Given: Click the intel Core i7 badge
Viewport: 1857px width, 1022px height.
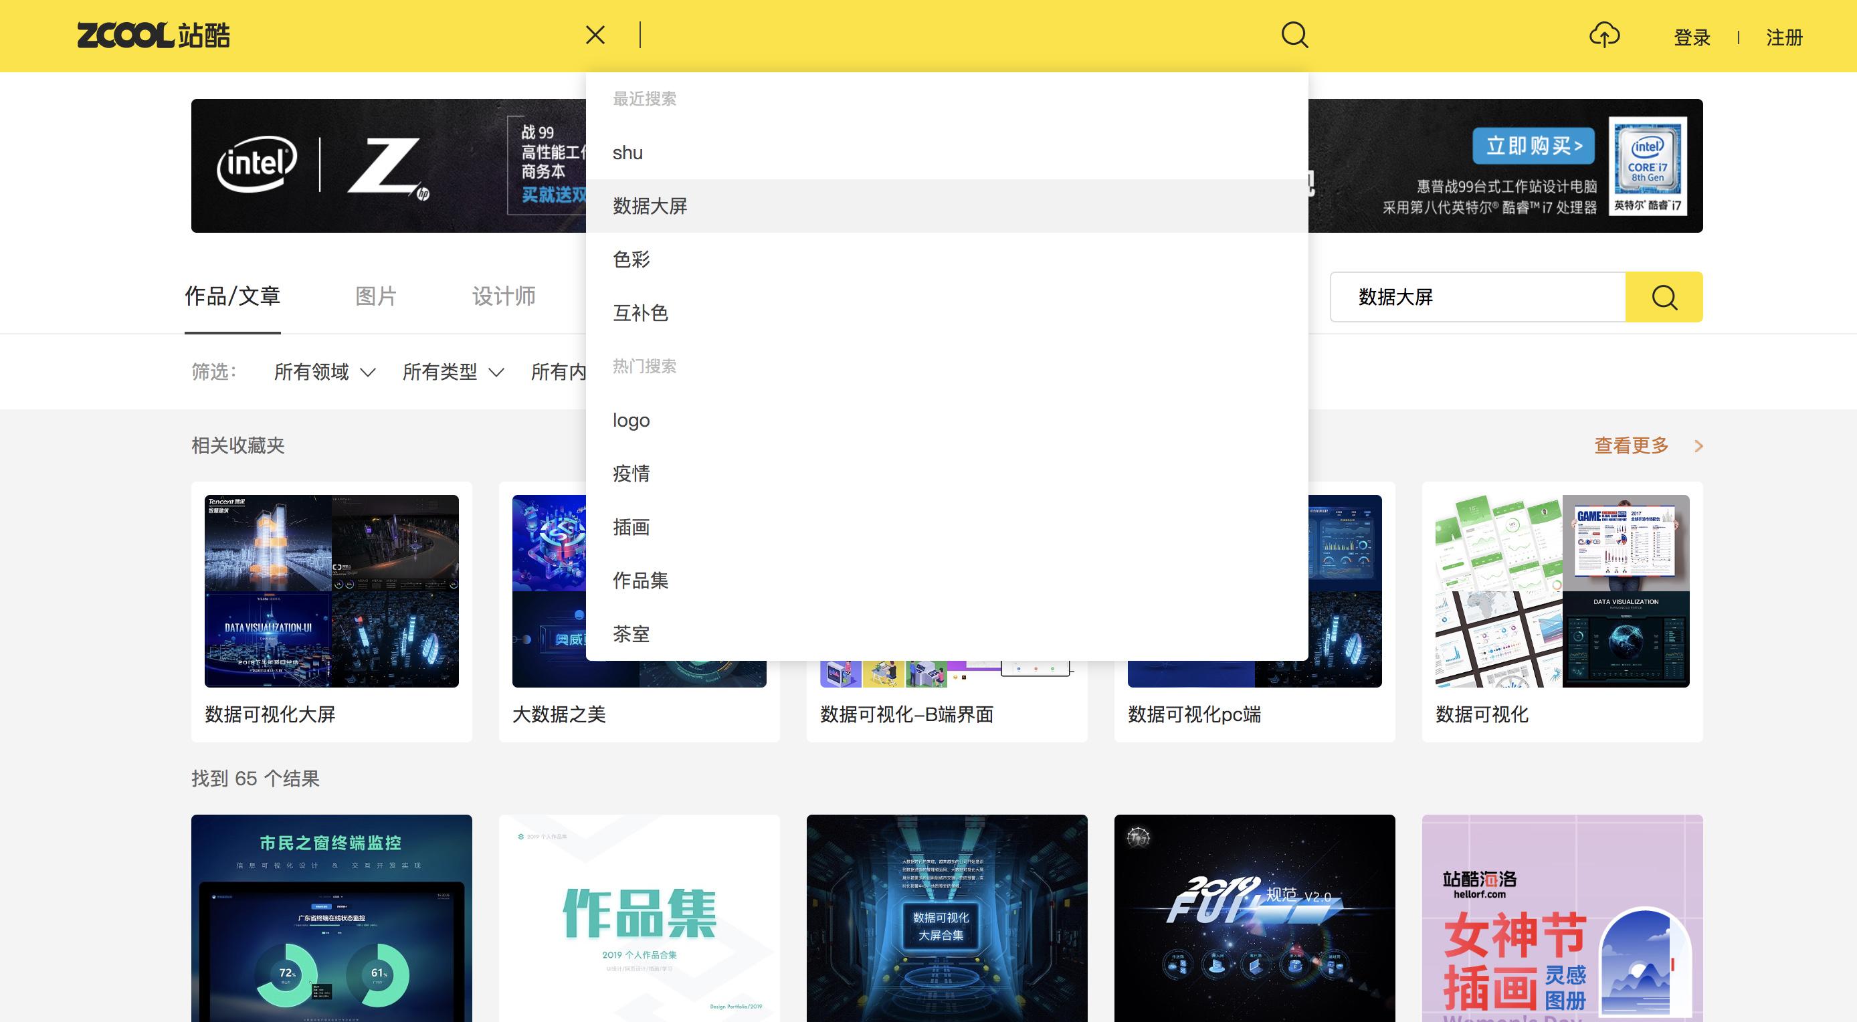Looking at the screenshot, I should point(1647,166).
